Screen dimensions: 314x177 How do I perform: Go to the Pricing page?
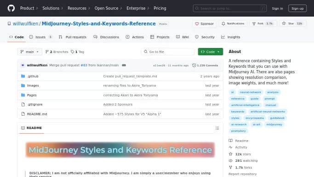(160, 8)
